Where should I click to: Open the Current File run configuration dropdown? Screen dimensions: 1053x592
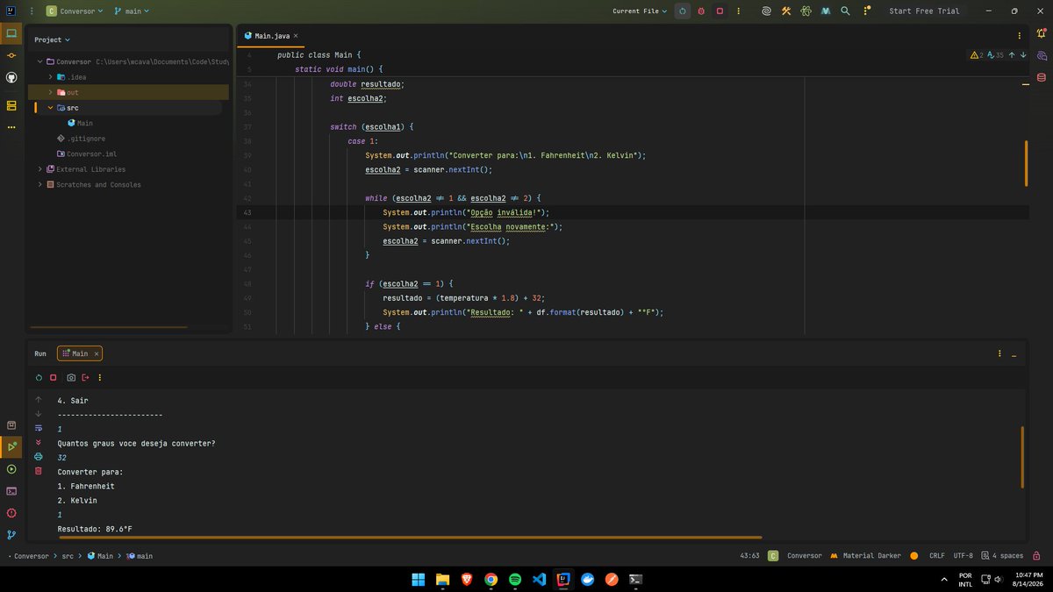(x=640, y=11)
